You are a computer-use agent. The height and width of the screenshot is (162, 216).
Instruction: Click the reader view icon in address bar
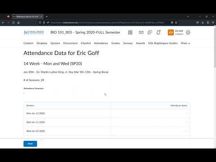coord(172,22)
